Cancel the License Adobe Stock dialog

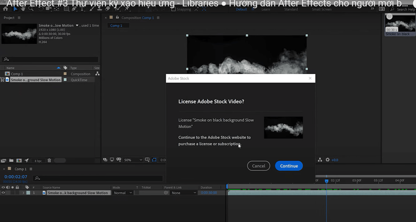coord(258,166)
